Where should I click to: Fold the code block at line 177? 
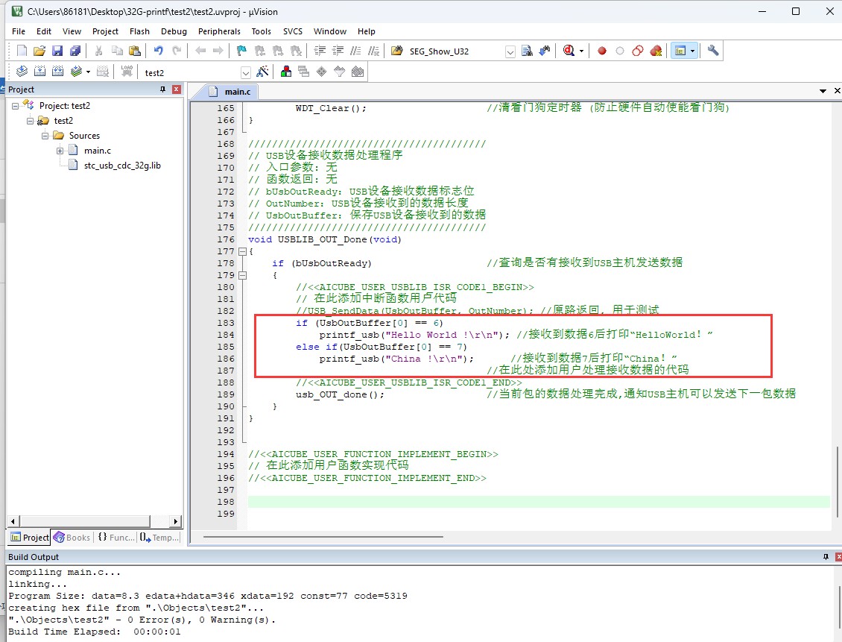pos(242,251)
